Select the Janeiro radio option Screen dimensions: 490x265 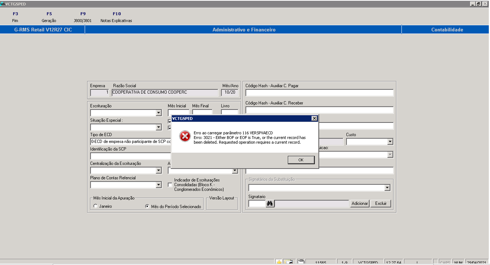click(95, 206)
